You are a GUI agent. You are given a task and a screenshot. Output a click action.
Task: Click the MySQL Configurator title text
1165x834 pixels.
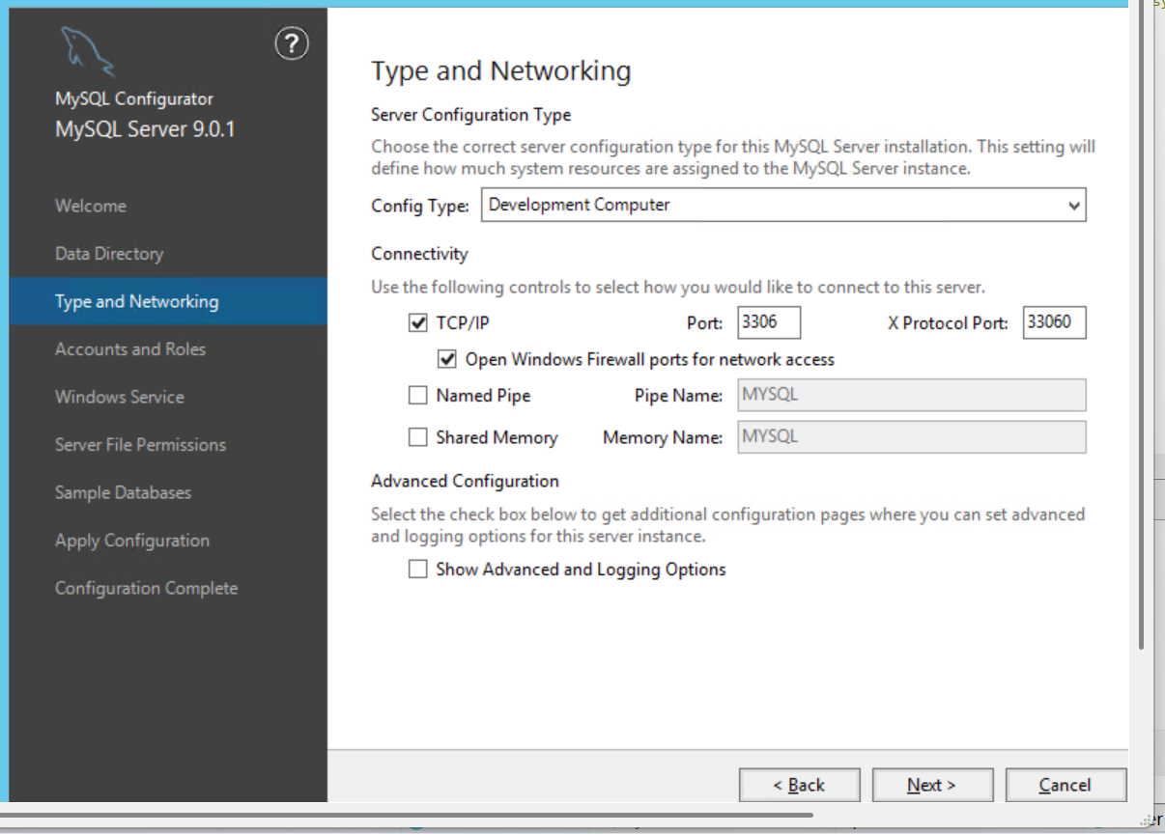pyautogui.click(x=134, y=98)
